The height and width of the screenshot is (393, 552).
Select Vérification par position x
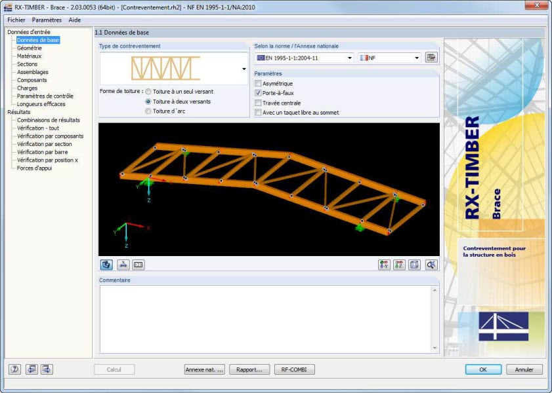pyautogui.click(x=47, y=160)
